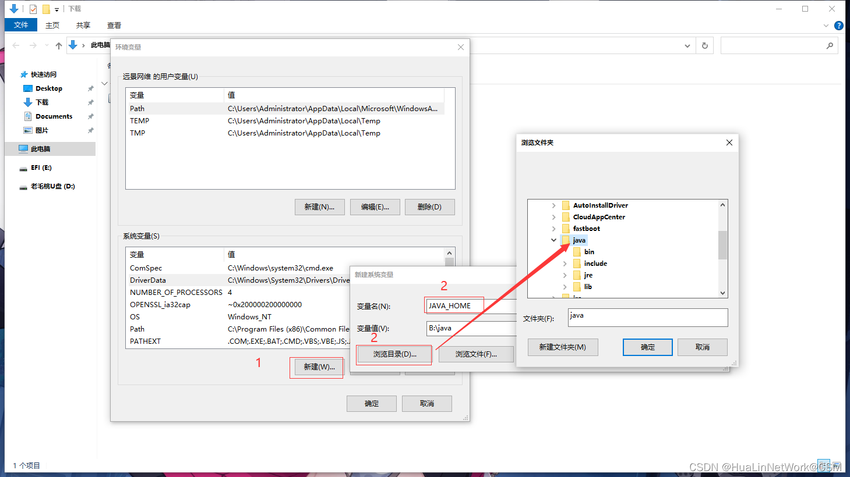Click 浏览文件(F)... button
Image resolution: width=850 pixels, height=477 pixels.
click(x=476, y=354)
